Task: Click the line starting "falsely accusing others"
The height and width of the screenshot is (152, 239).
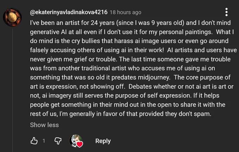Action: coord(133,50)
